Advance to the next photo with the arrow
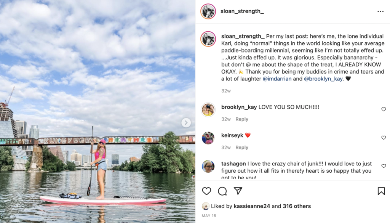 186,123
